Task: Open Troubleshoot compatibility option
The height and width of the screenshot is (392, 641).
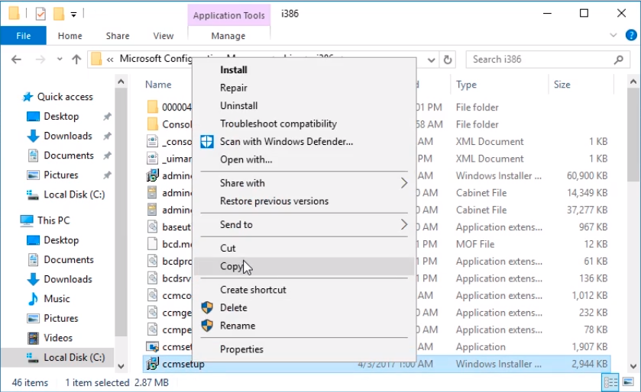Action: [x=278, y=124]
